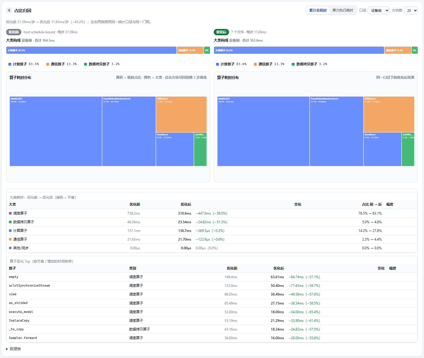Click the MatMulV2 block in left treemap
Screen dimensions: 424x358
coord(56,131)
